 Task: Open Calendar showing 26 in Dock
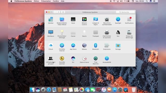tap(65, 90)
